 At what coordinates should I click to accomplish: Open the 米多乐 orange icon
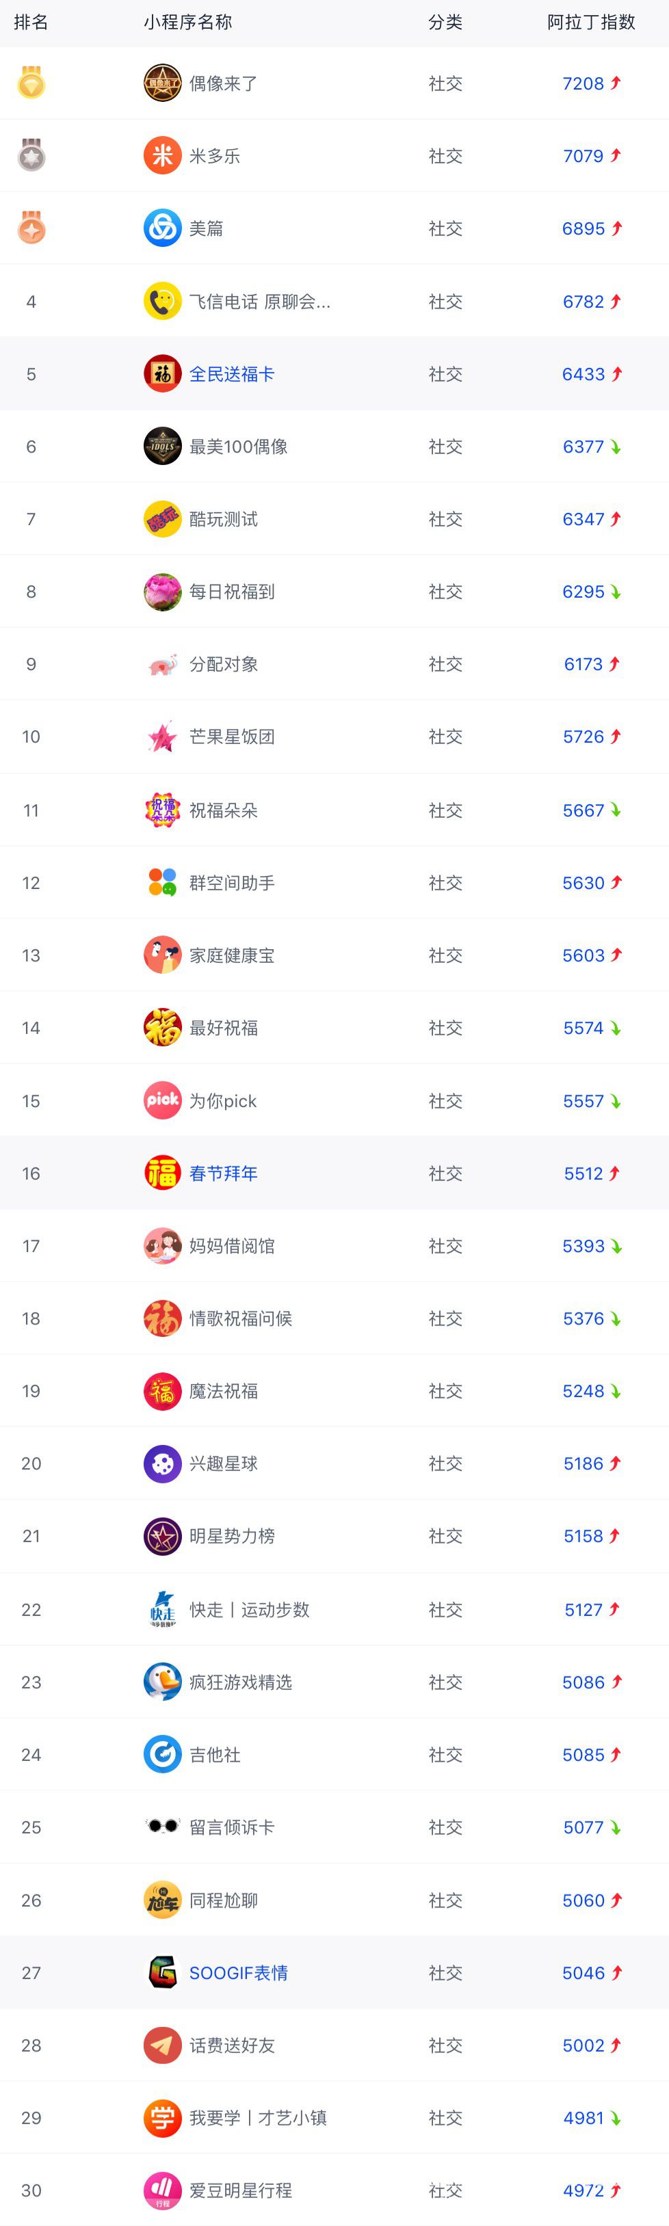pos(163,155)
